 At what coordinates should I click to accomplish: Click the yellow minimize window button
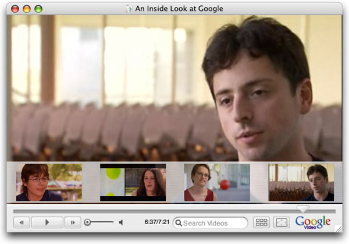click(27, 9)
